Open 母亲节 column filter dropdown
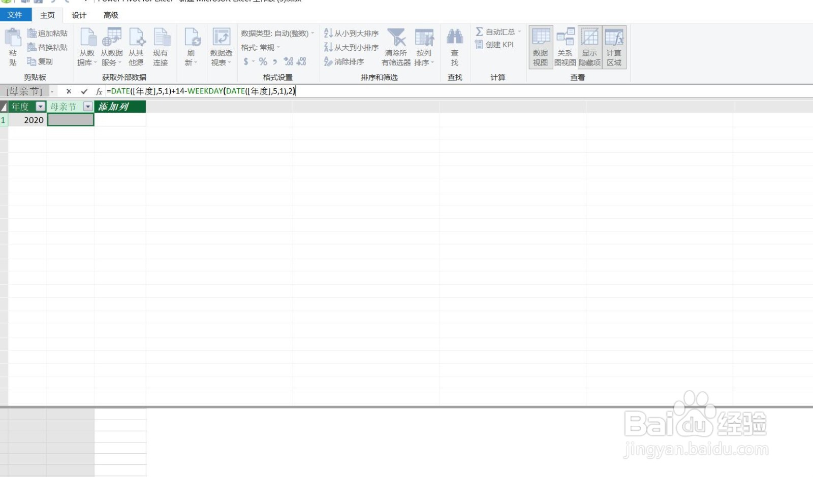The width and height of the screenshot is (813, 477). [88, 107]
